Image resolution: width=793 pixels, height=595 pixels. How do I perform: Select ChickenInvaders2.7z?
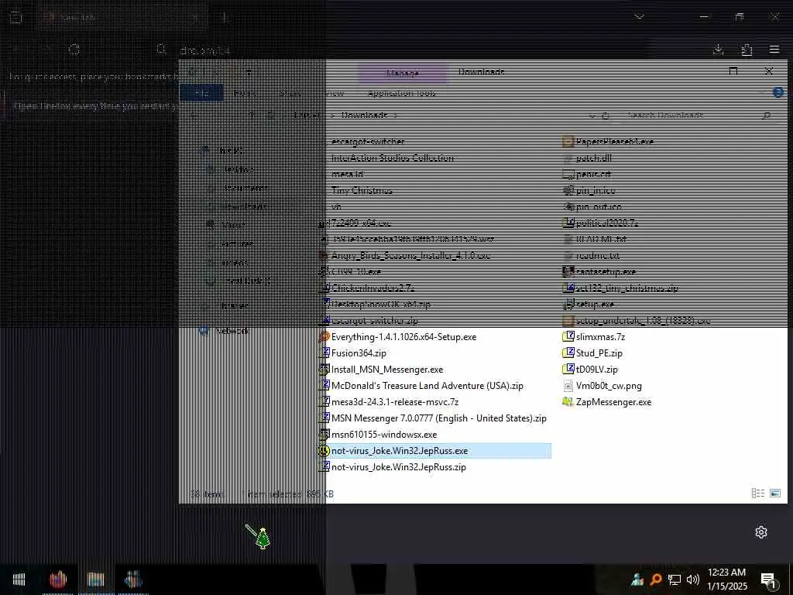coord(372,288)
